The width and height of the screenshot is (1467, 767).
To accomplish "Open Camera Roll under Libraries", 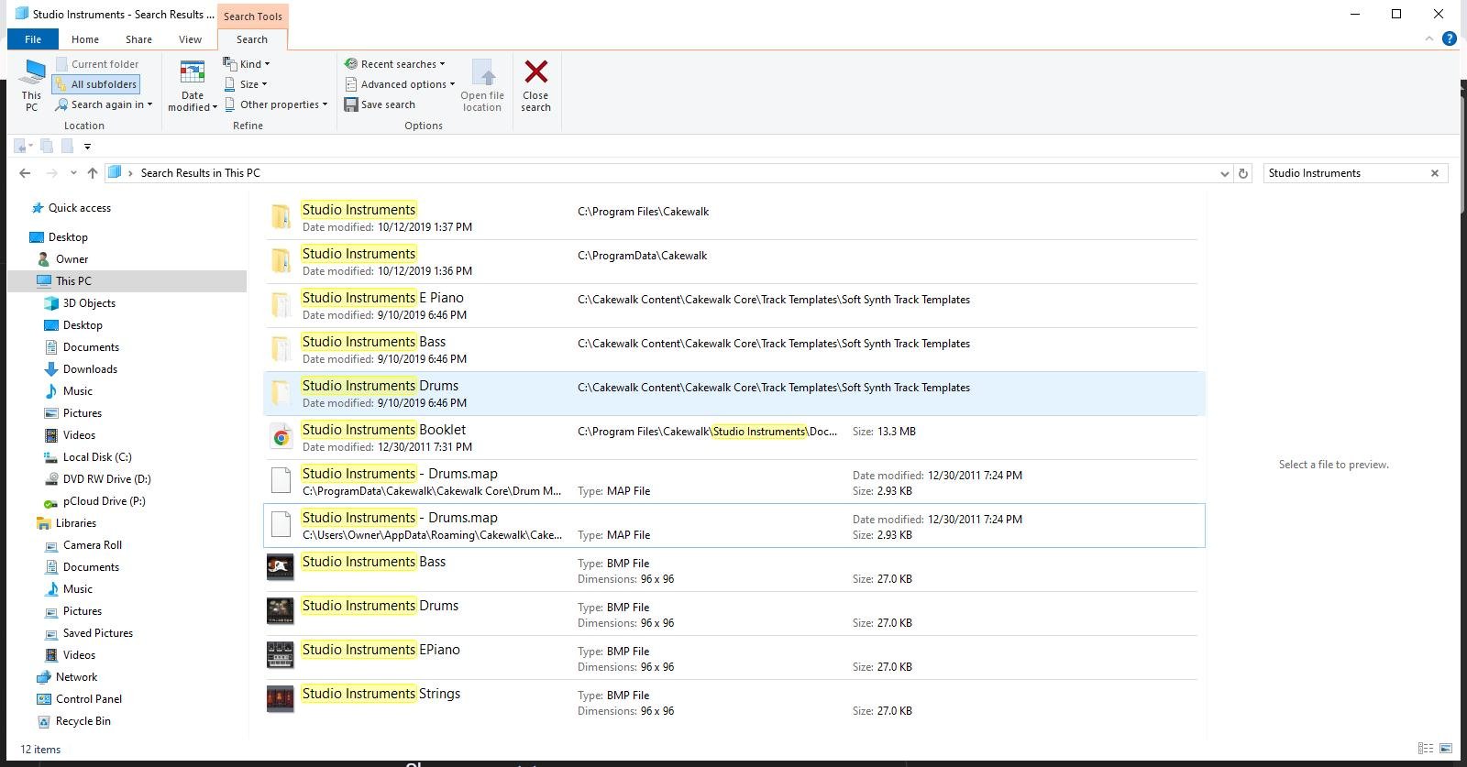I will tap(83, 545).
